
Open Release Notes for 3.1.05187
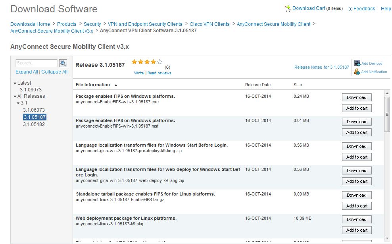321,67
